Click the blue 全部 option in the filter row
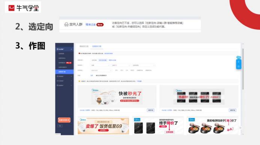The width and height of the screenshot is (260, 145). 92,76
